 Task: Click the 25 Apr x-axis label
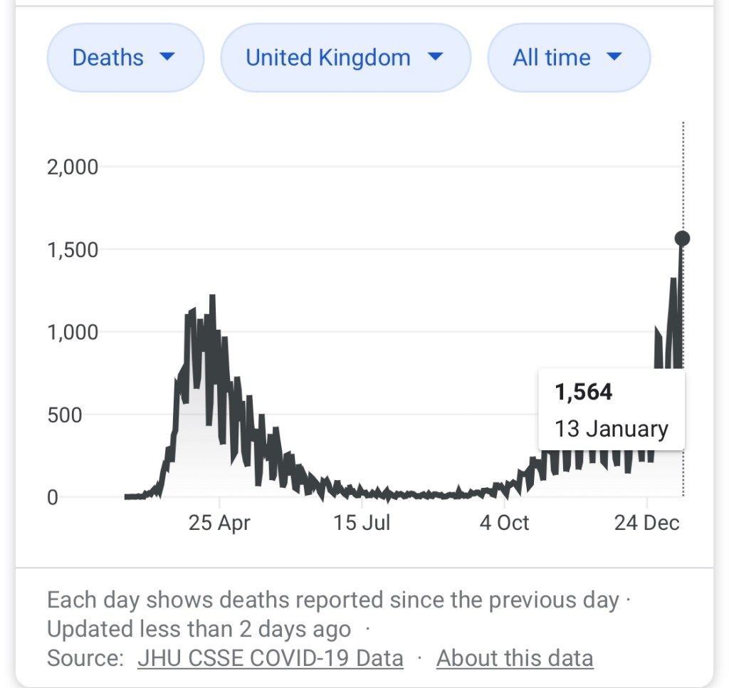pyautogui.click(x=219, y=523)
